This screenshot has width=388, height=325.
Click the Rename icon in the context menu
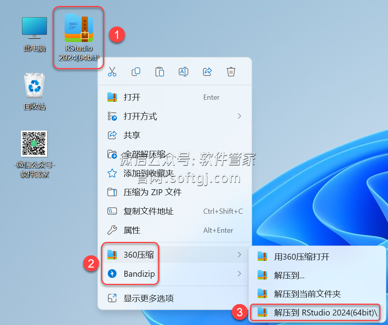[x=183, y=72]
